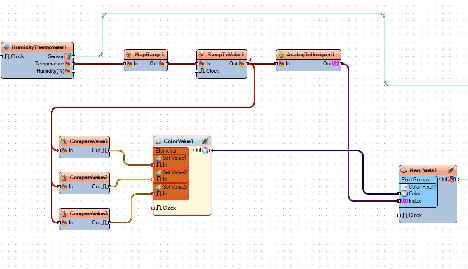Click the Humidity(%) analog icon
The width and height of the screenshot is (468, 269).
tap(67, 71)
